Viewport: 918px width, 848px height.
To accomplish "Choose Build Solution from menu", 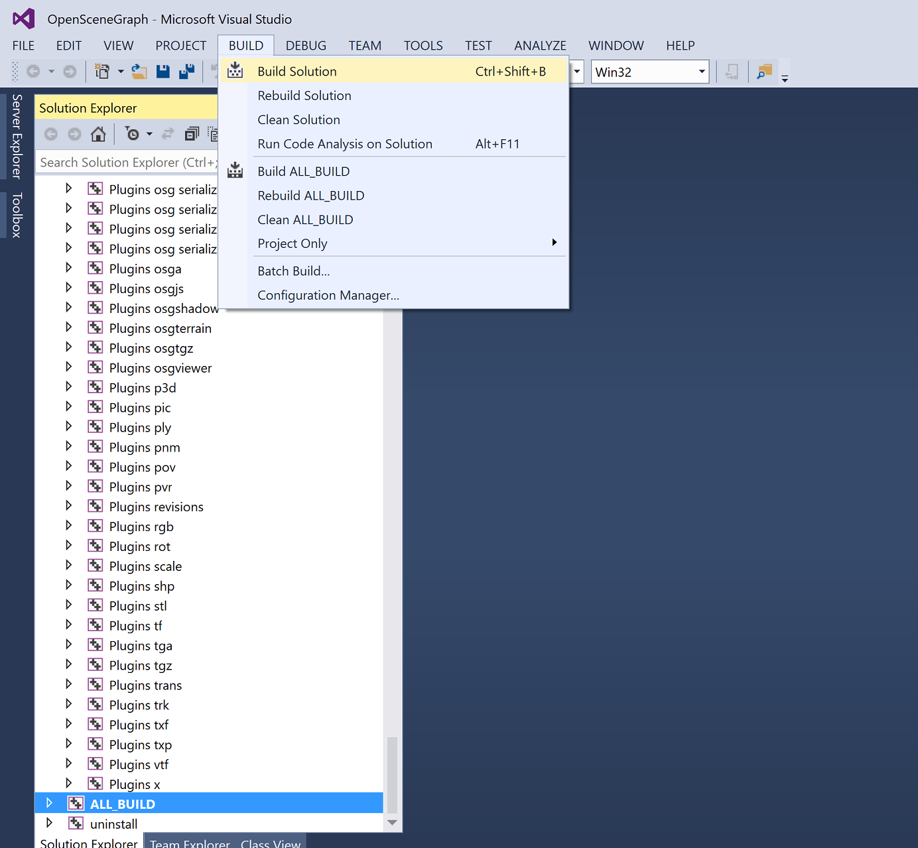I will pos(393,71).
